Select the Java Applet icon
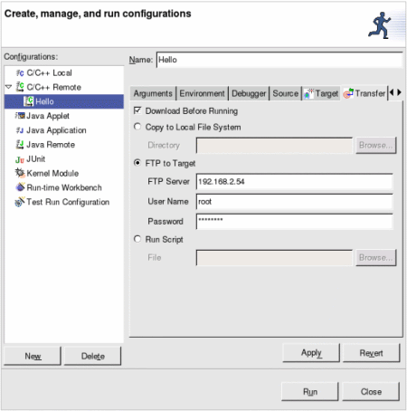 tap(20, 116)
